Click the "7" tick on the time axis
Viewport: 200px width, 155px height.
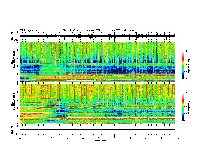130,138
